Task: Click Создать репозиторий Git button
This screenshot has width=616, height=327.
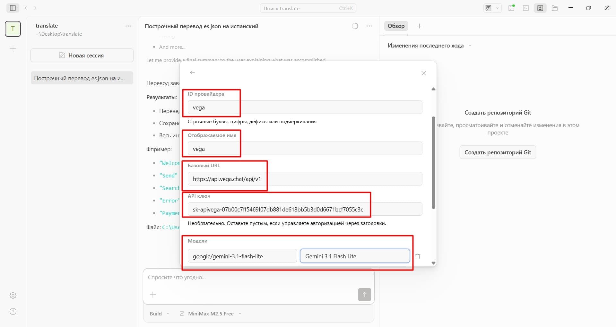Action: click(x=498, y=152)
